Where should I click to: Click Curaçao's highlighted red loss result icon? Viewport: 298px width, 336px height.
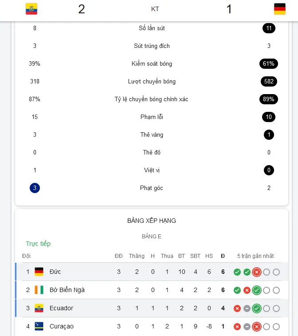pos(257,327)
